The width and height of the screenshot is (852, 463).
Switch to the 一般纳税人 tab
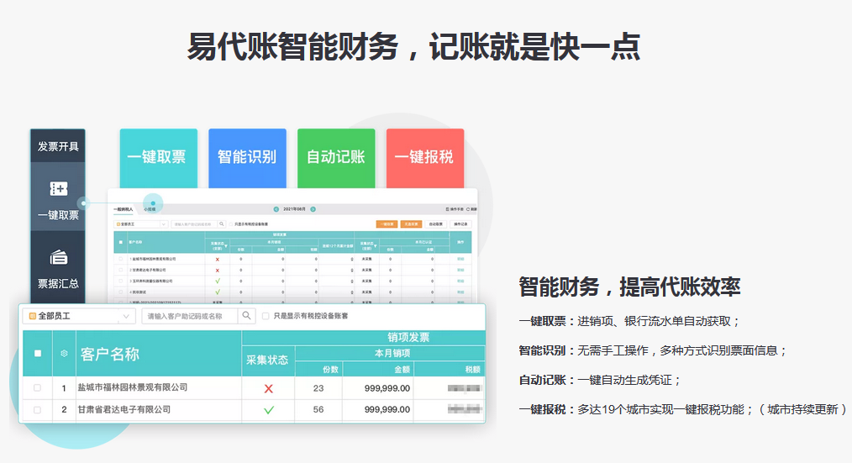coord(123,209)
